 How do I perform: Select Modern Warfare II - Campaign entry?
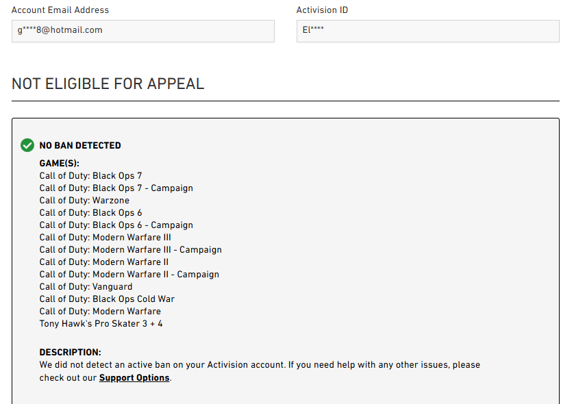129,275
